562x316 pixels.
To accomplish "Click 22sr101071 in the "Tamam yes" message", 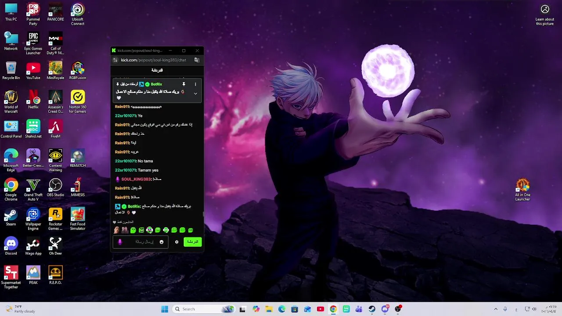I will (126, 170).
